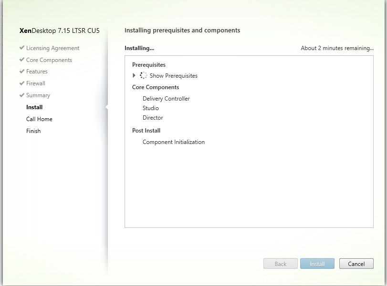Click the Installing... status label
This screenshot has height=286, width=387.
(x=139, y=48)
